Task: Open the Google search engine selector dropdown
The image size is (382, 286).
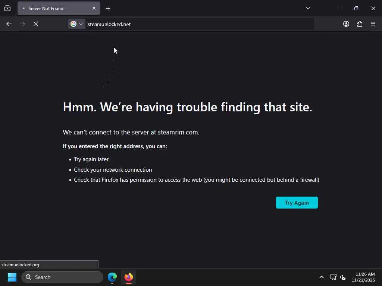Action: tap(77, 24)
